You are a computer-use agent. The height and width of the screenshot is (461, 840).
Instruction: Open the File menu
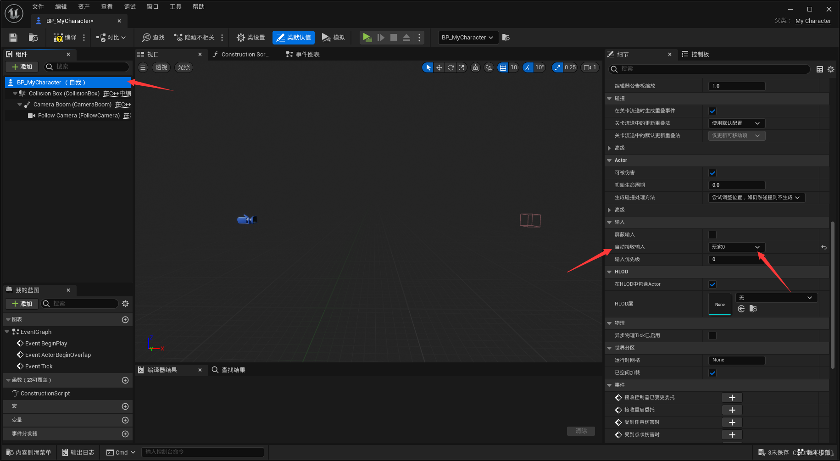tap(38, 7)
